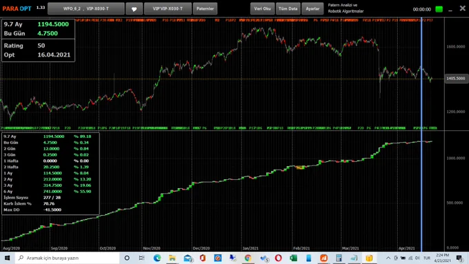Click the green status indicator square
This screenshot has width=469, height=264.
pyautogui.click(x=439, y=9)
